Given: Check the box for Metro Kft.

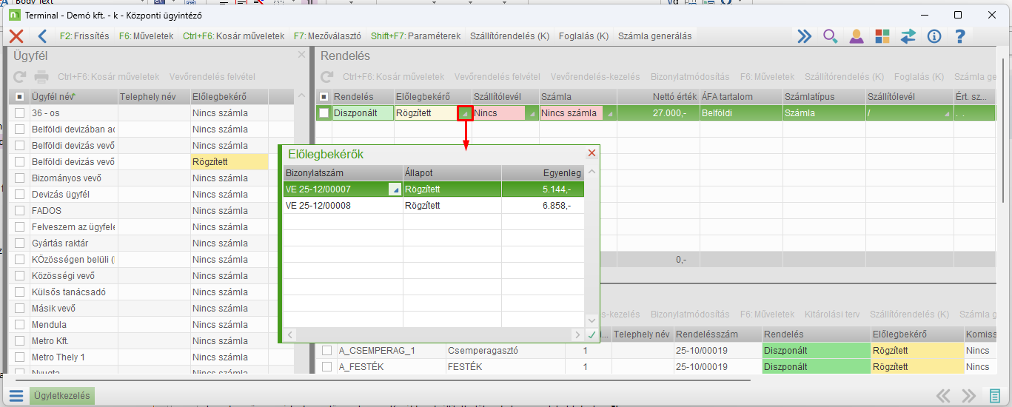Looking at the screenshot, I should (x=20, y=341).
